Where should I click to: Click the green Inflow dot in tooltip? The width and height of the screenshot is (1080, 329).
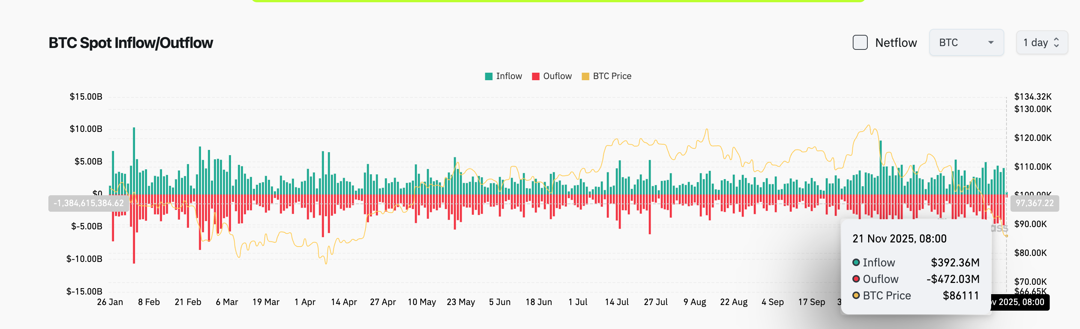[856, 263]
